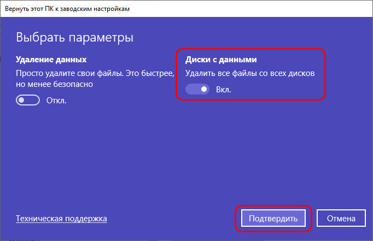Click the Вкл. status label

click(223, 89)
